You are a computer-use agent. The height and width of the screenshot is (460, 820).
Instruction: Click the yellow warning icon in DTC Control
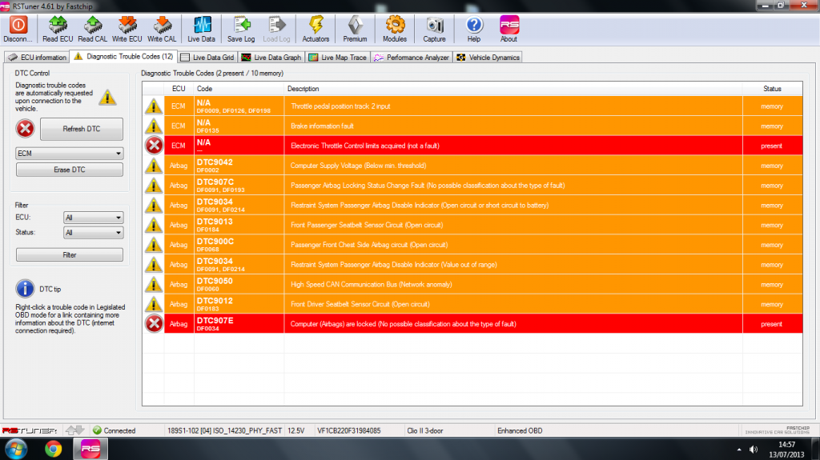108,98
